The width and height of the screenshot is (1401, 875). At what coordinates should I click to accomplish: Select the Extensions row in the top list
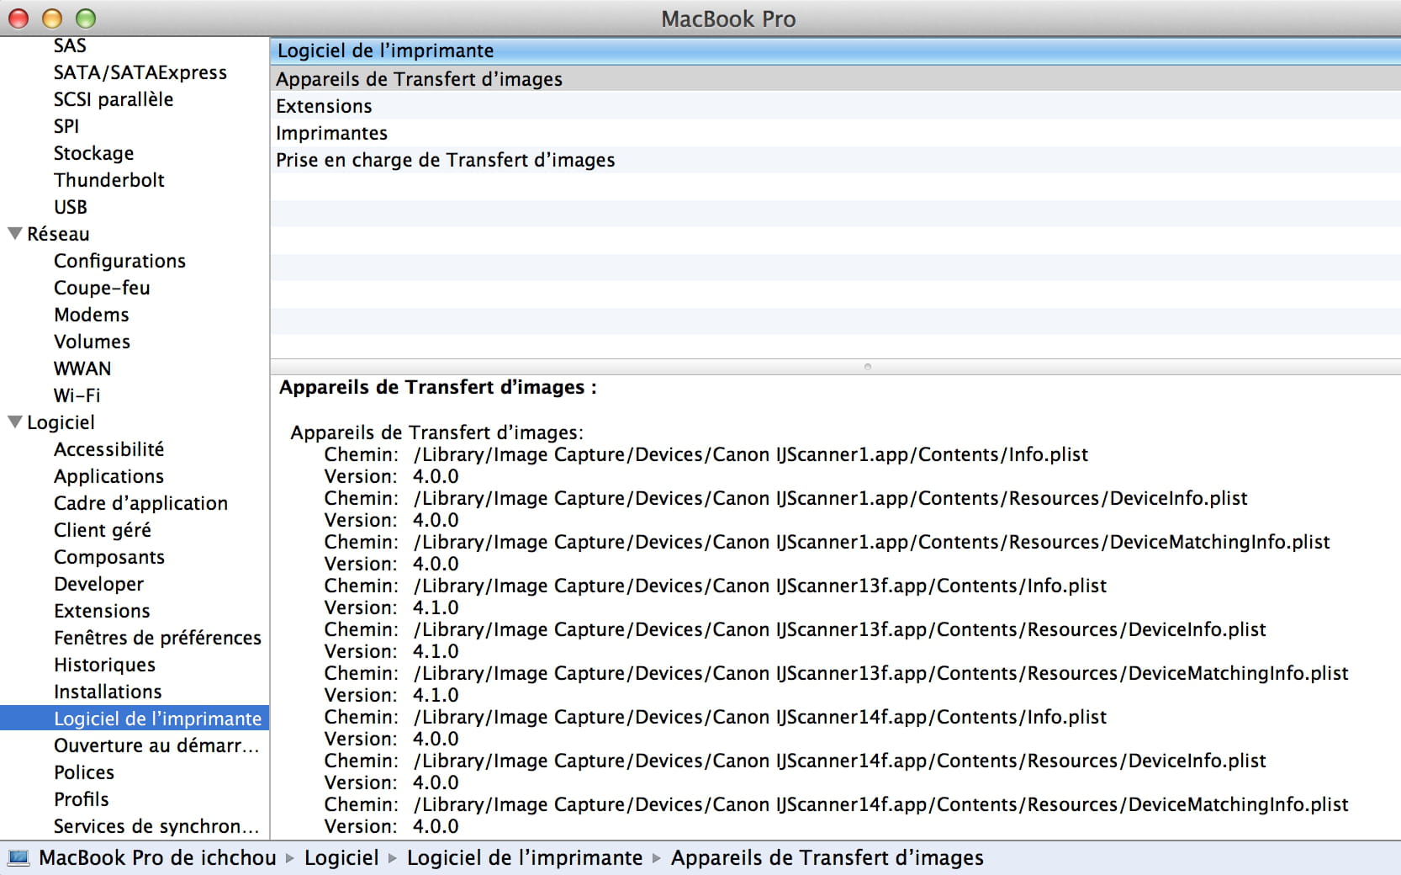324,106
